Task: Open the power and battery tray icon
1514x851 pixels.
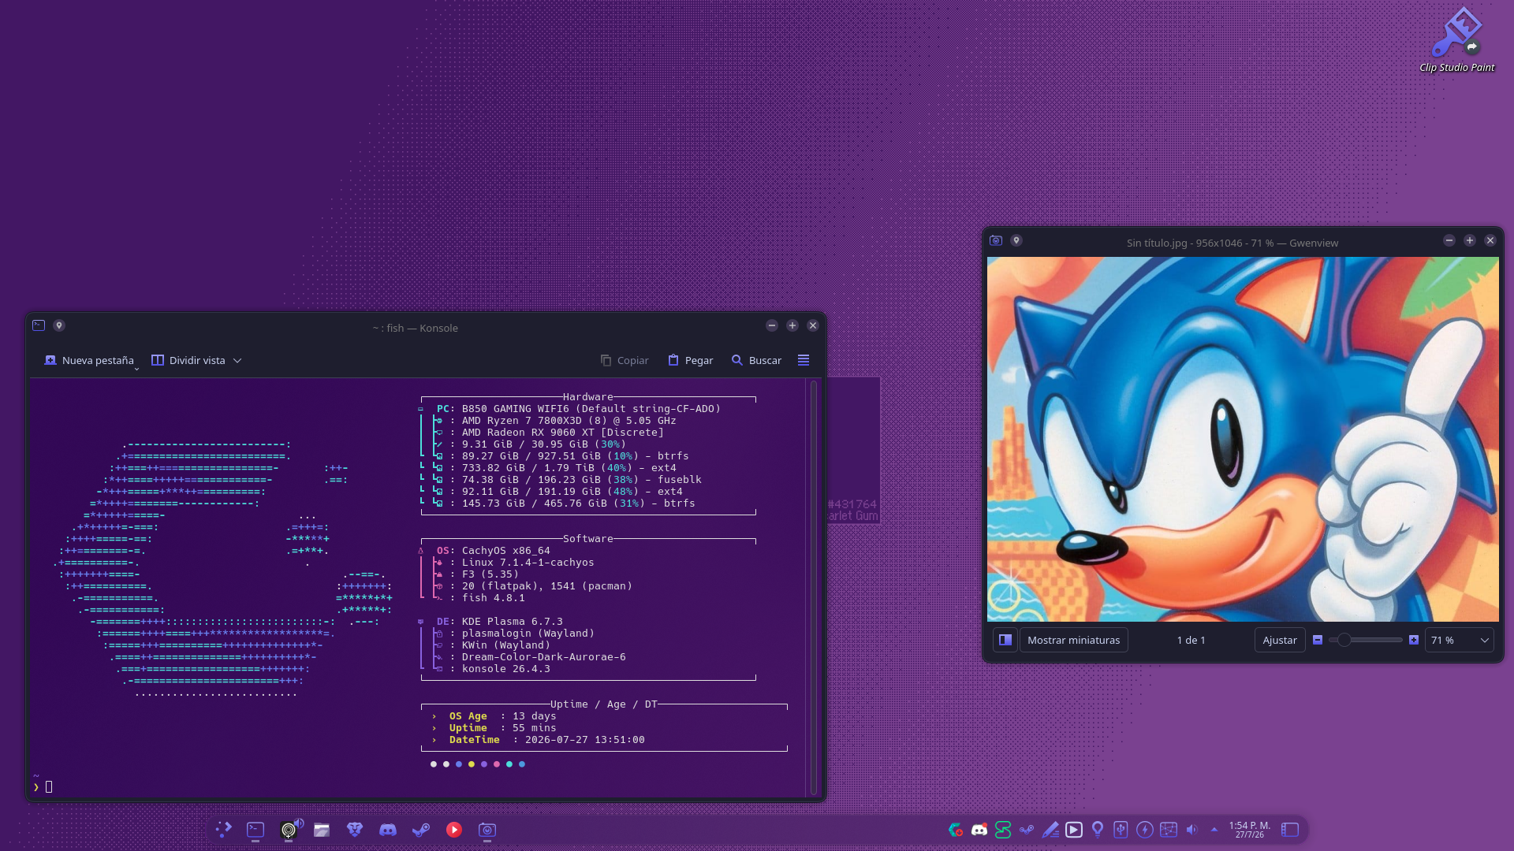Action: (1145, 829)
